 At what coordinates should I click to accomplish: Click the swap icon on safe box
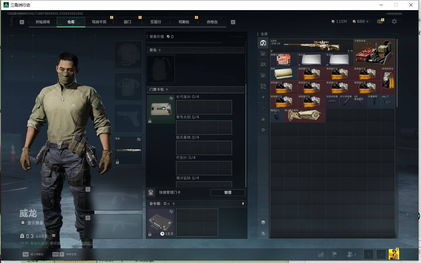(171, 212)
